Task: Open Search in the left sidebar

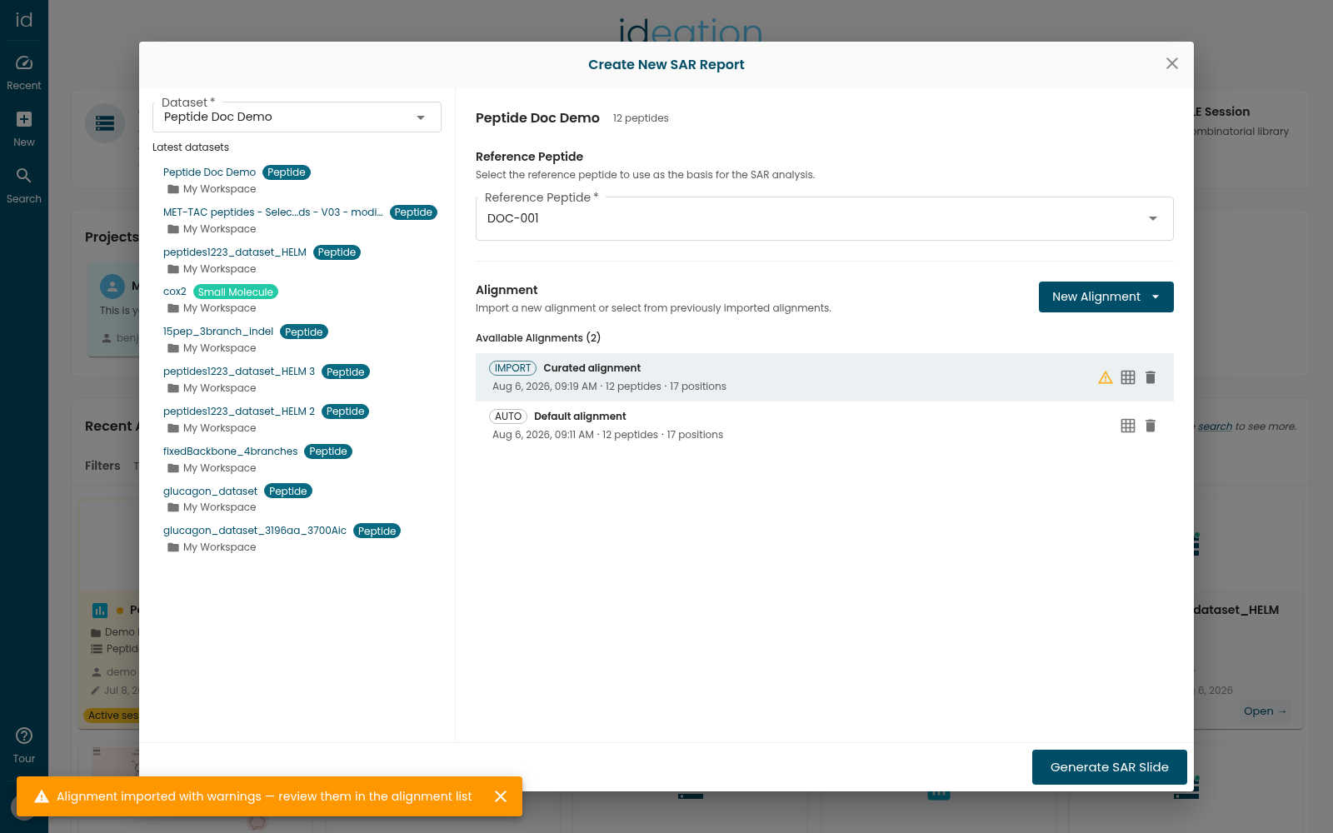Action: (x=24, y=186)
